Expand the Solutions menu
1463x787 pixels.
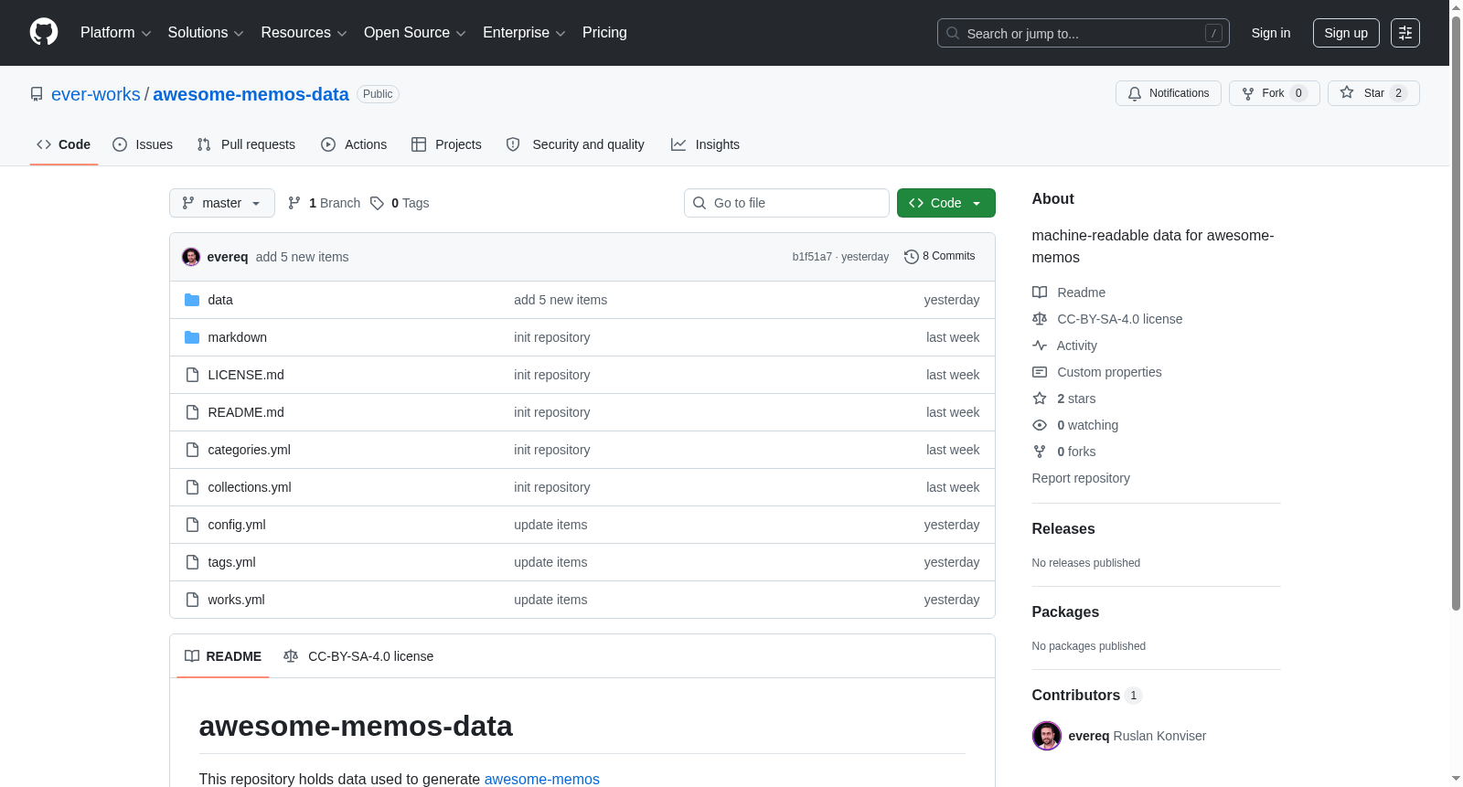tap(206, 33)
